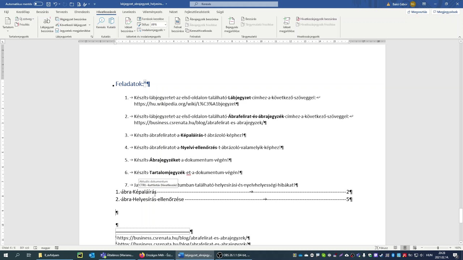Click the Fókusz mode button in the status bar
Screen dimensions: 463x260
coord(381,248)
